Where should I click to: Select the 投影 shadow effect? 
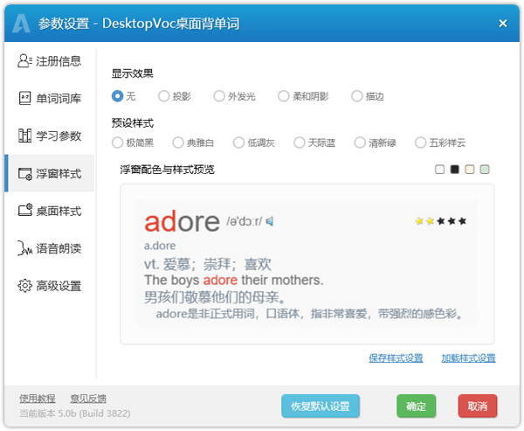click(175, 96)
